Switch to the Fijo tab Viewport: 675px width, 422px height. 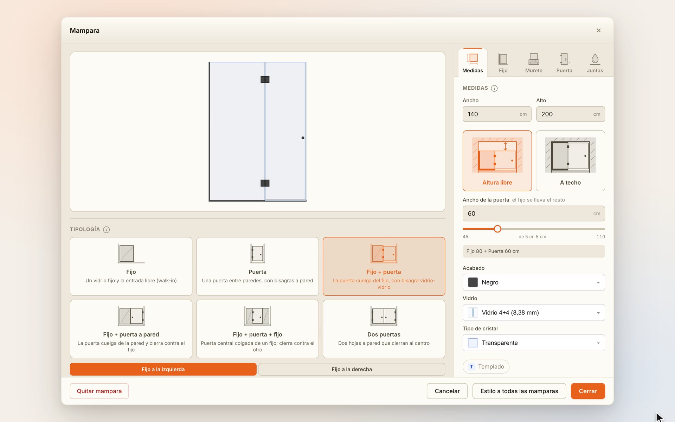pos(503,63)
